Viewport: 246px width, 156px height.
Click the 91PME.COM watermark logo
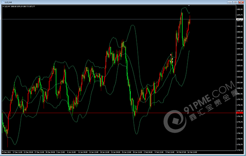tap(175, 121)
